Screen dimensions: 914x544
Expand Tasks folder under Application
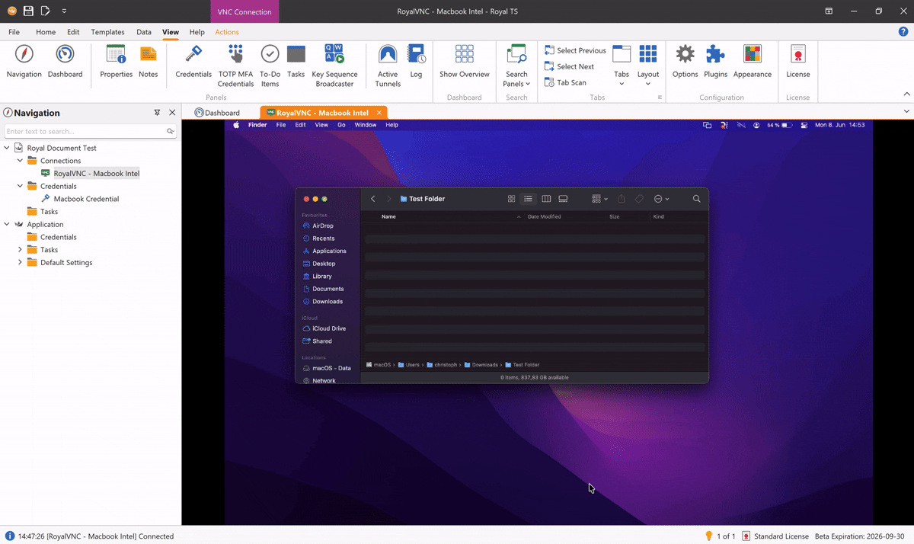pyautogui.click(x=20, y=249)
